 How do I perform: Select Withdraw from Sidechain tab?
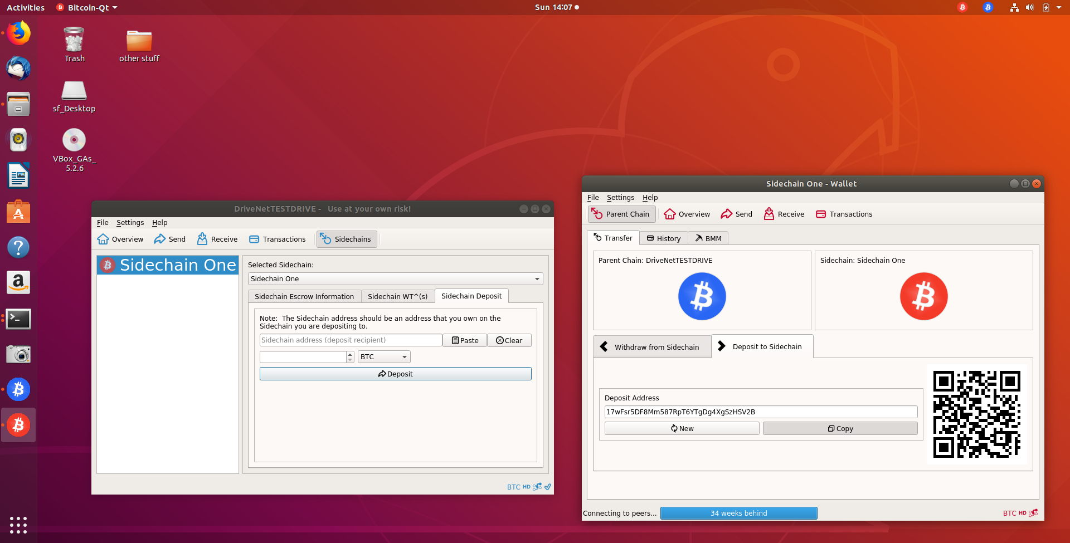(x=652, y=346)
